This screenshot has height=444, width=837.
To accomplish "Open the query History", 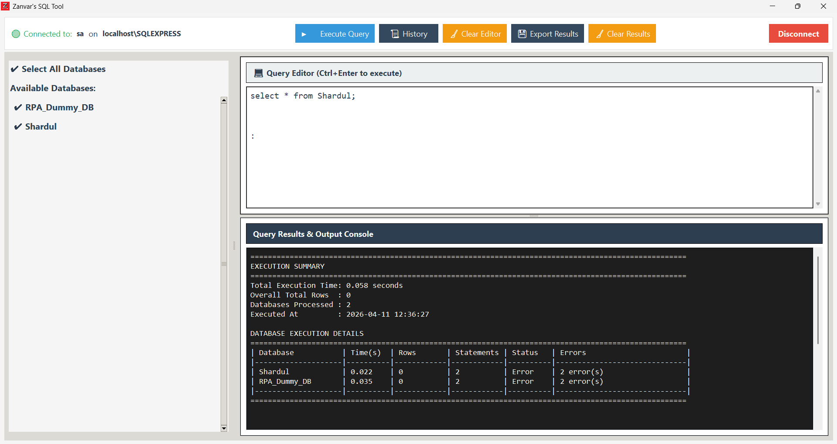I will pyautogui.click(x=408, y=34).
